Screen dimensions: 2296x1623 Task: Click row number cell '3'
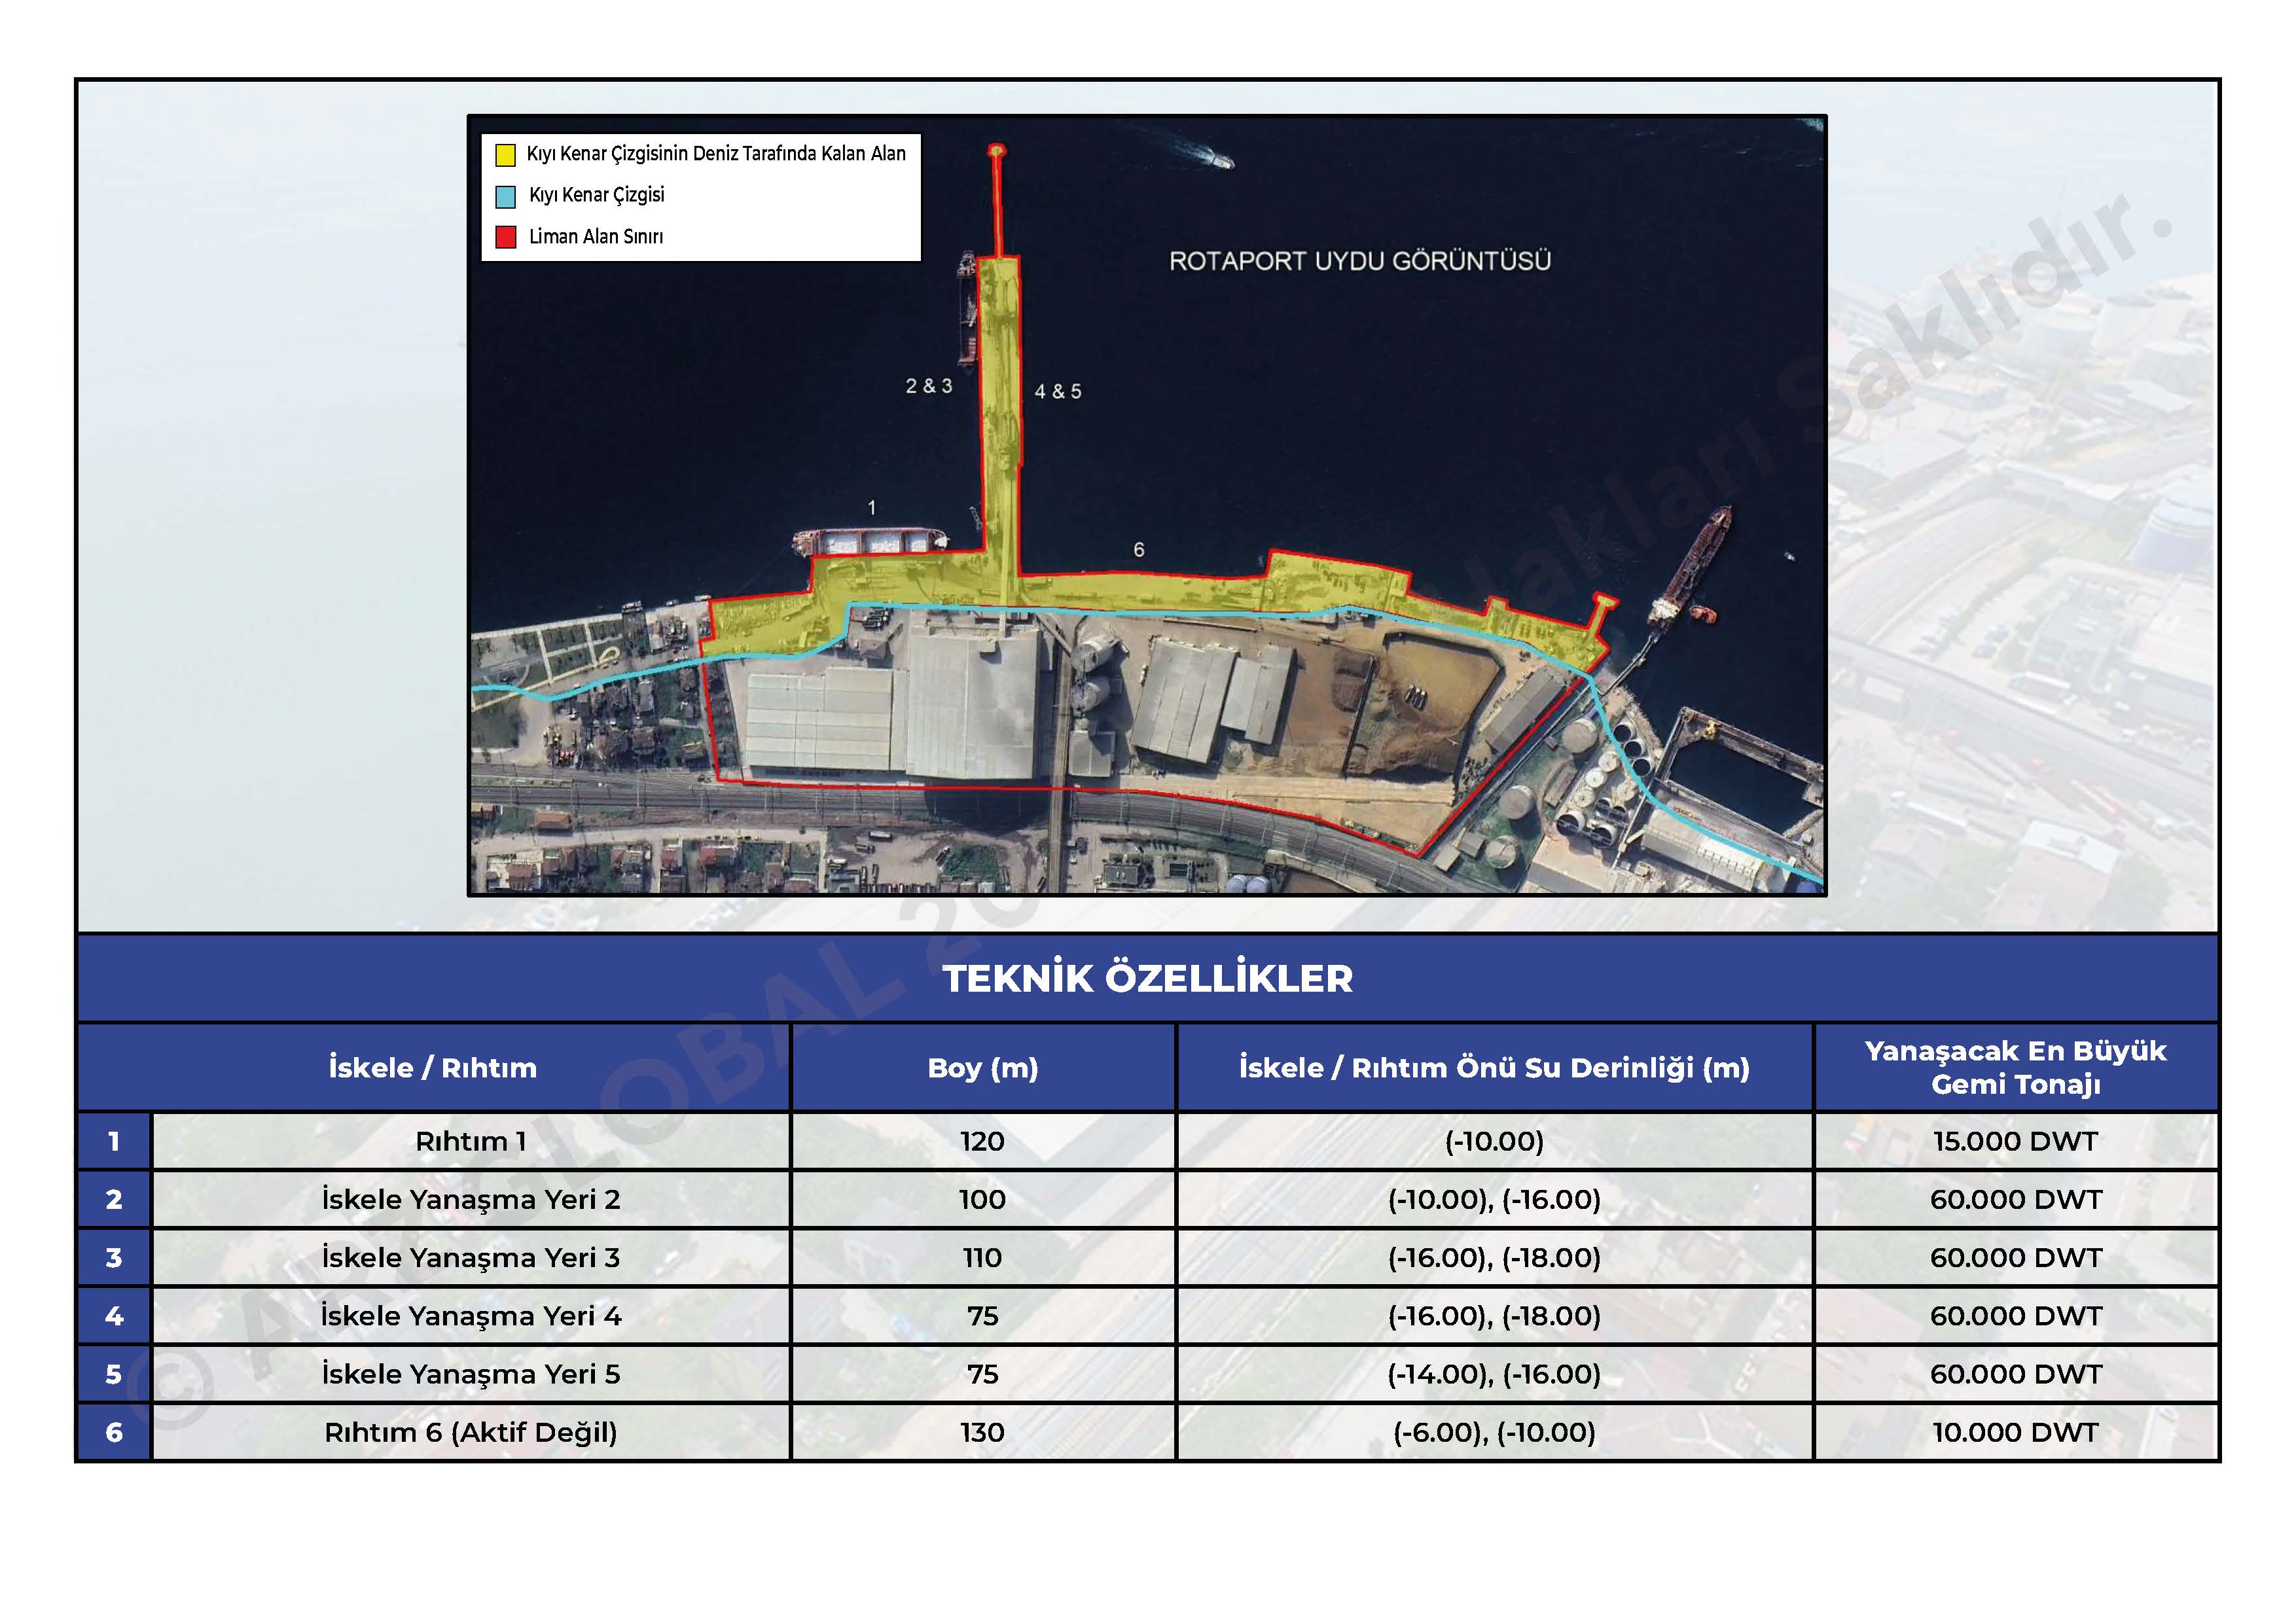[114, 1257]
